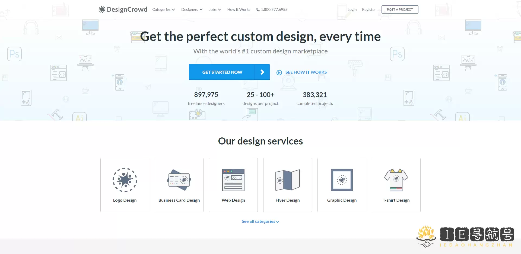Screen dimensions: 521x254
Task: Click the Business Card Design icon
Action: [179, 180]
